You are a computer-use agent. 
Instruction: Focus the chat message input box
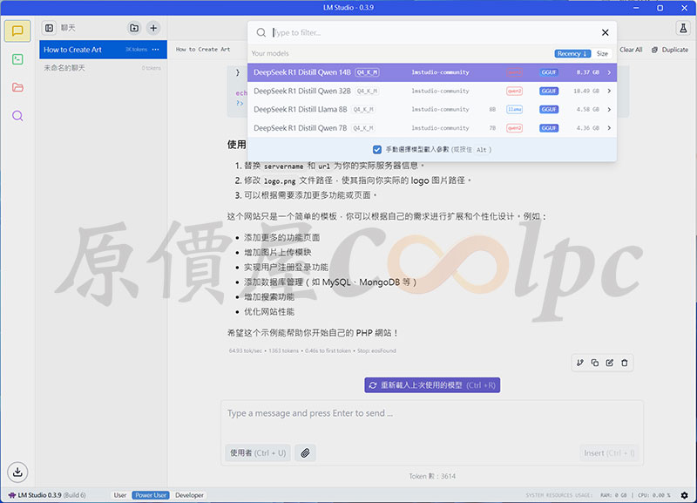coord(432,413)
